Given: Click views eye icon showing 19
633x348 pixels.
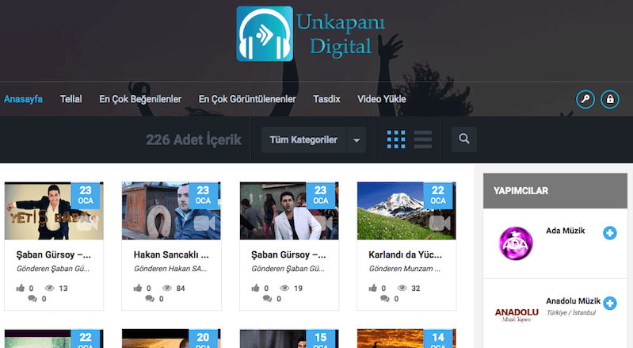Looking at the screenshot, I should tap(284, 289).
